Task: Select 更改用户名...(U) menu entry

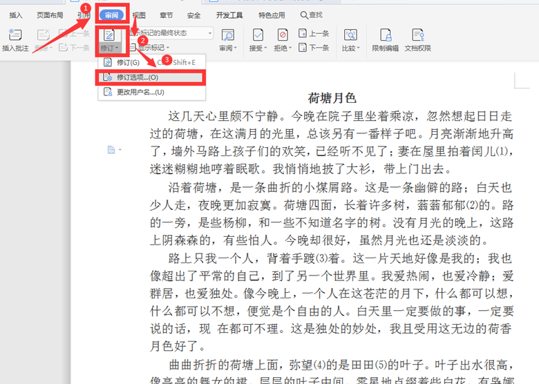Action: click(151, 92)
